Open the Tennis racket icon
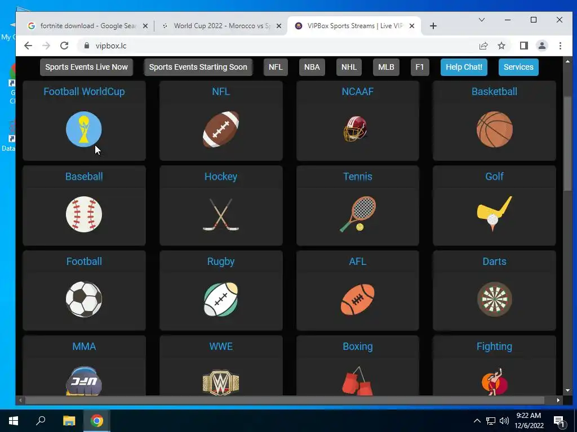 click(x=358, y=214)
